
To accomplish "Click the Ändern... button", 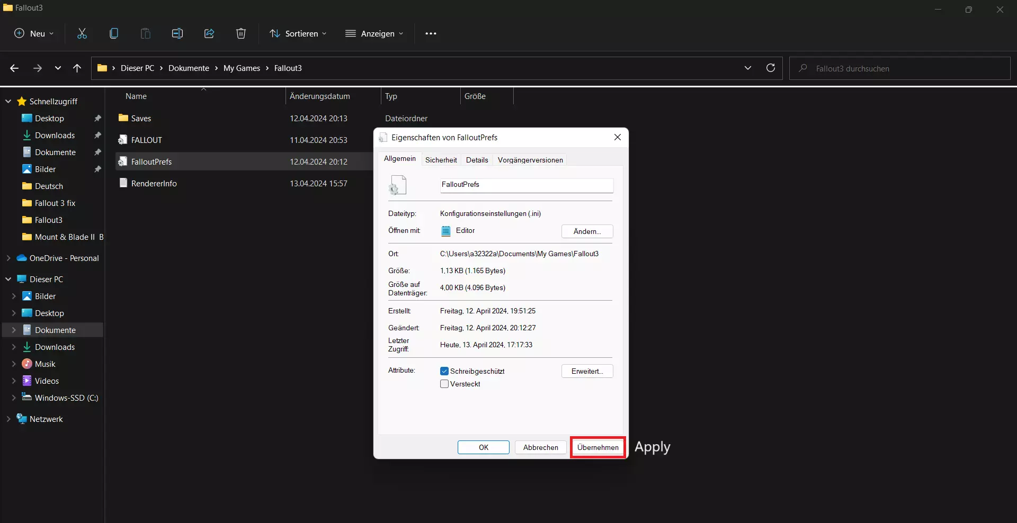I will click(x=587, y=231).
